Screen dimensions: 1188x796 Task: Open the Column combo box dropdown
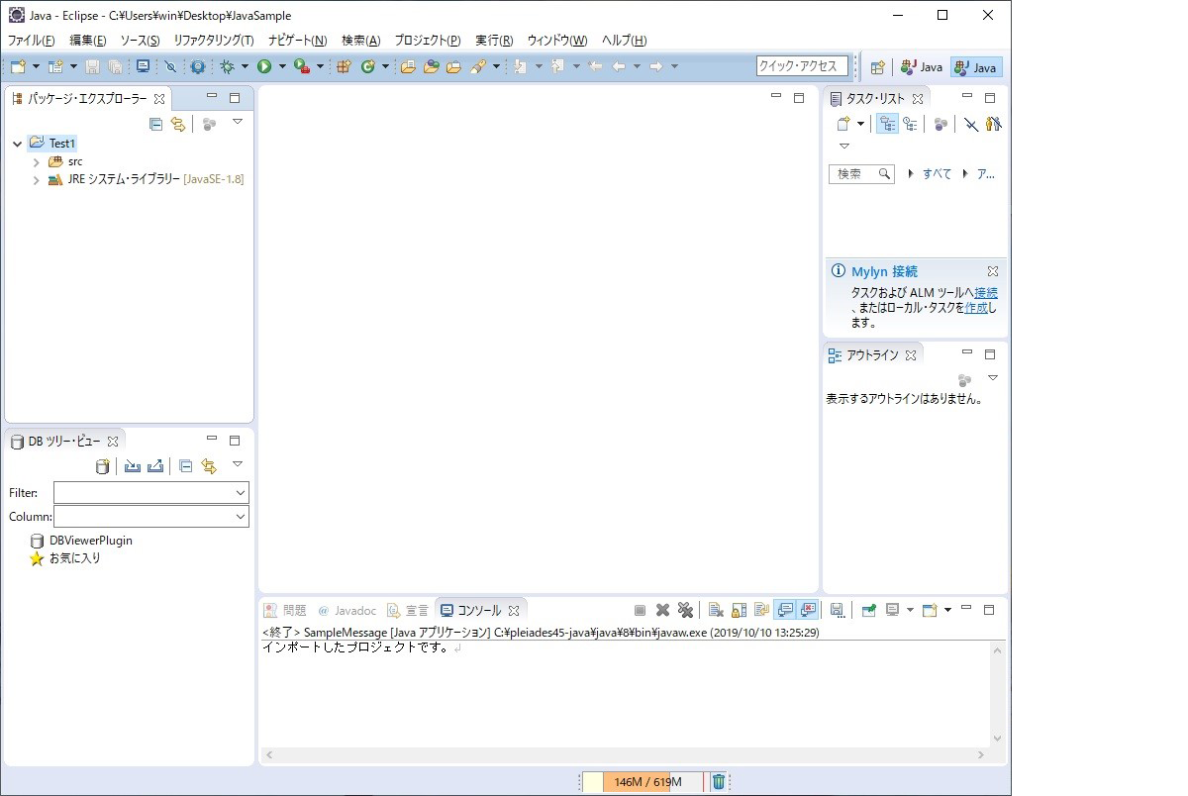241,517
